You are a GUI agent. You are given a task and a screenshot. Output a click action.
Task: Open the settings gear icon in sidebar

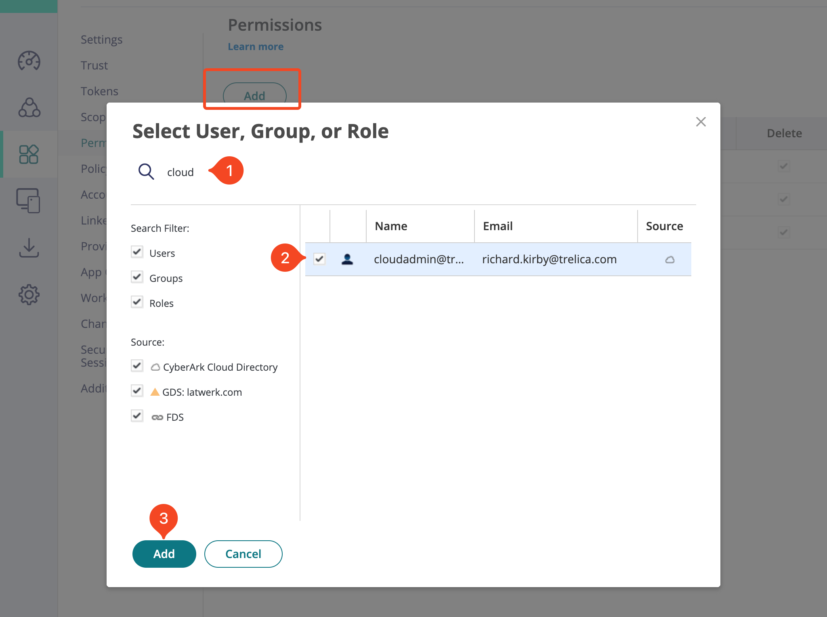29,294
